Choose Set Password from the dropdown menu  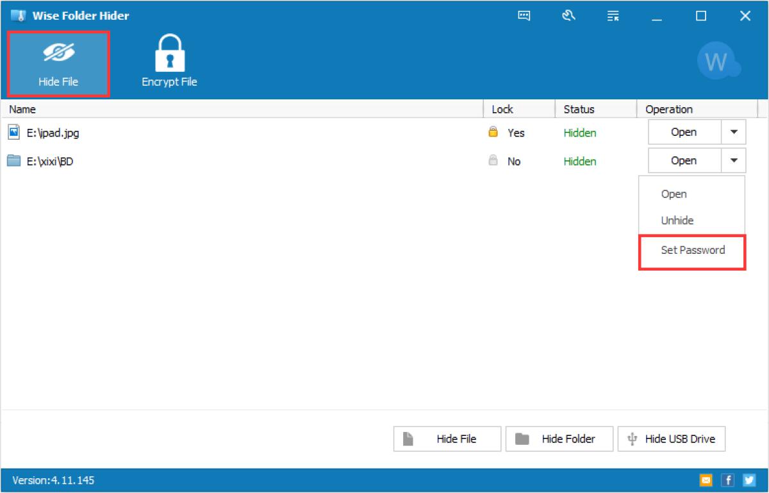(x=692, y=250)
